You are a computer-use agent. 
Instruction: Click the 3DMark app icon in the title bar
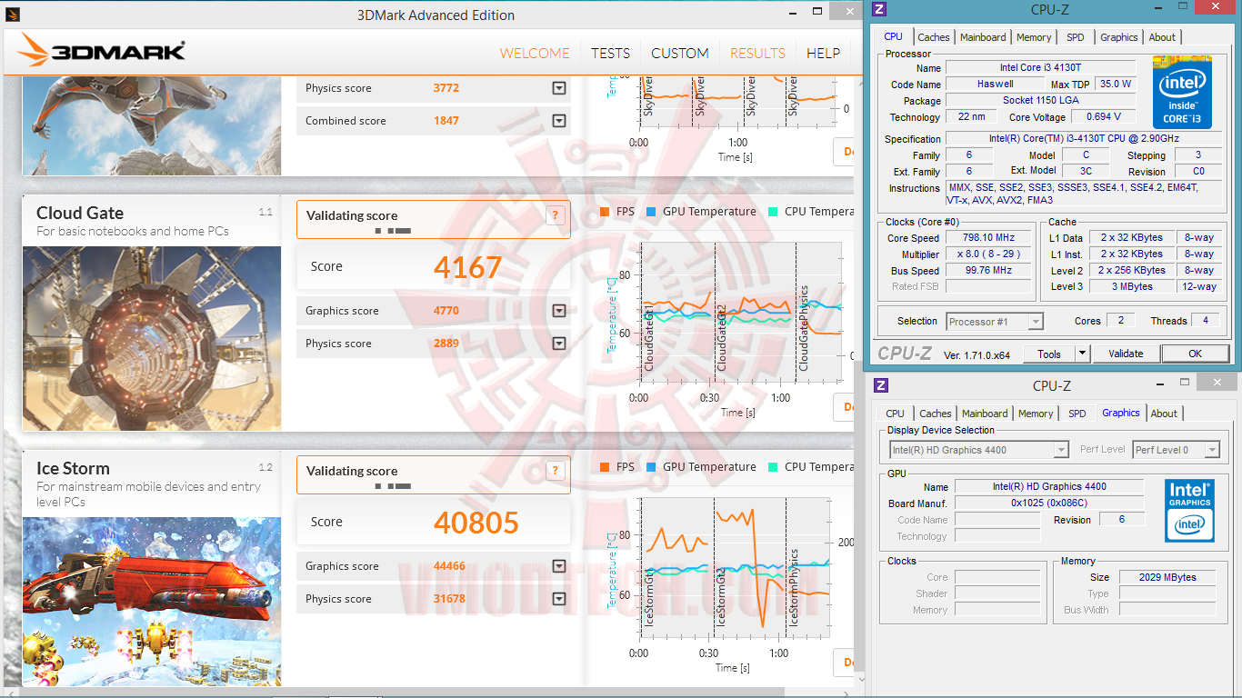[x=12, y=15]
